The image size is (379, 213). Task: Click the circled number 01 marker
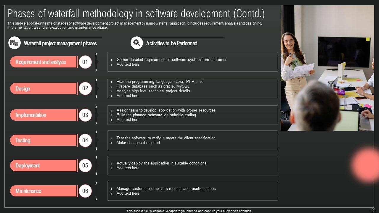pyautogui.click(x=85, y=62)
